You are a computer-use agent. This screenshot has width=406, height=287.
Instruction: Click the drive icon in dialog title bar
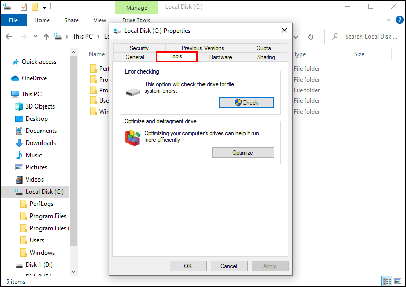click(x=117, y=31)
